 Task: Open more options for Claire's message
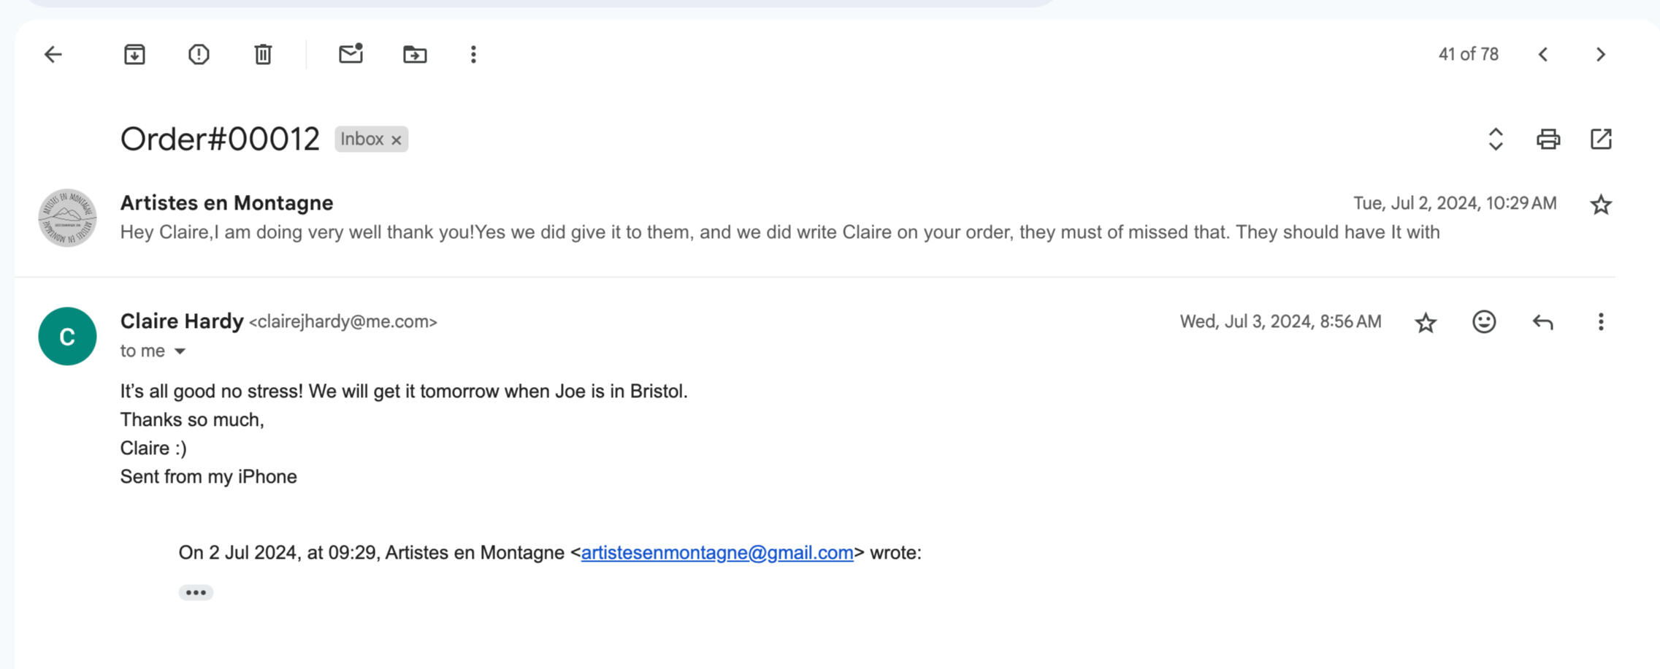[1600, 322]
